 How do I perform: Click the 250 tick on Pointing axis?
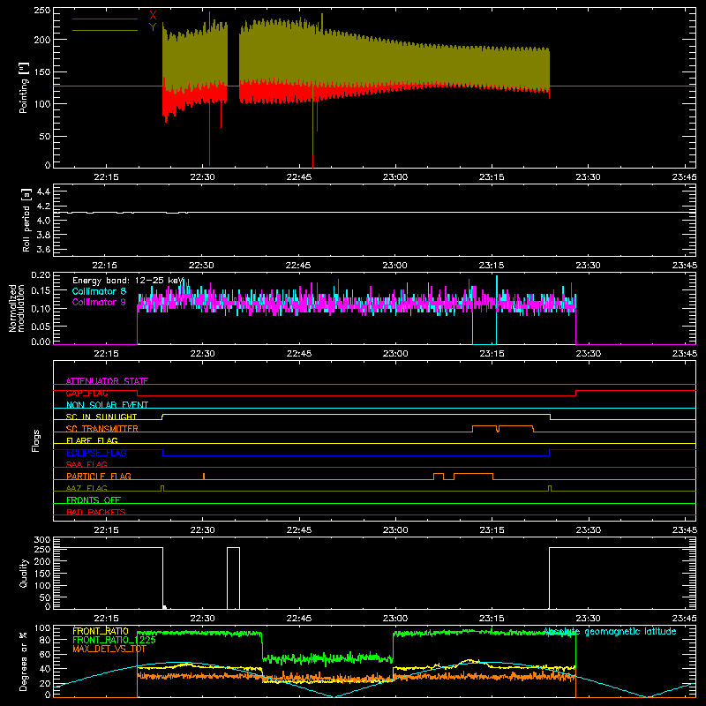click(42, 11)
